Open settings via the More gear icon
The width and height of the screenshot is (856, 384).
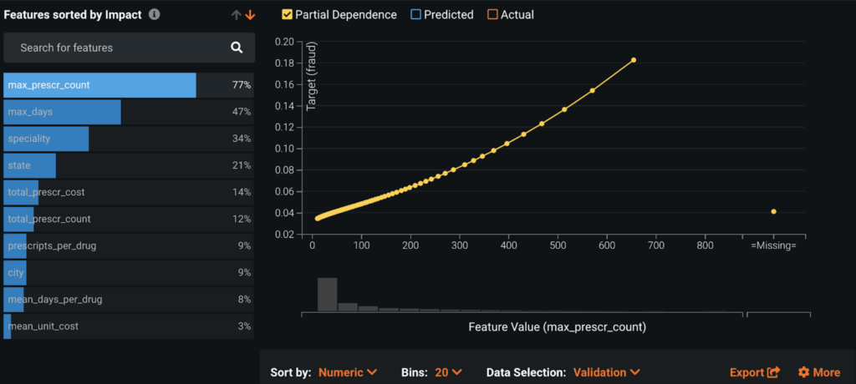point(803,372)
